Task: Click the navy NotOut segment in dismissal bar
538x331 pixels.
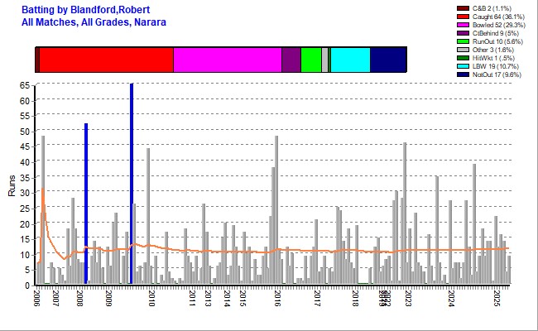Action: click(388, 60)
